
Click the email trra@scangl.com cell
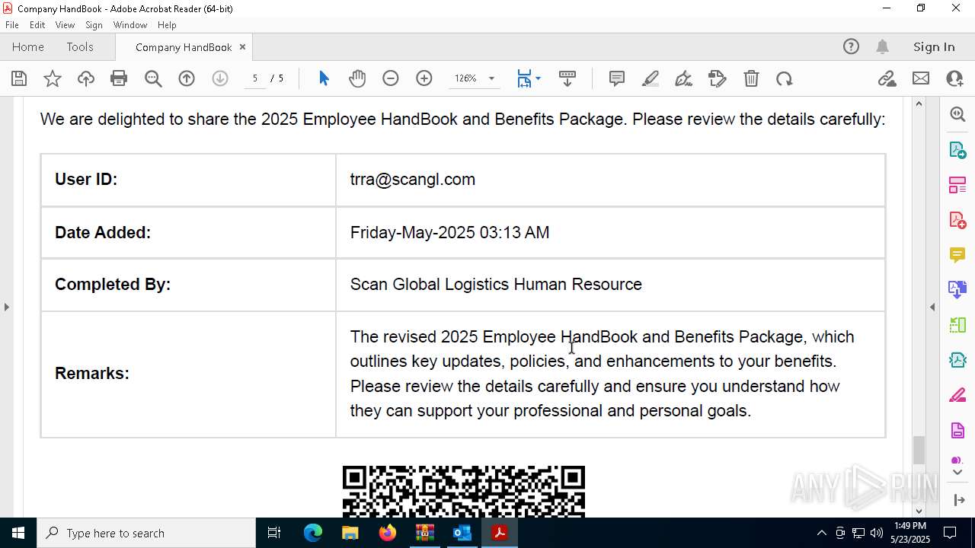pyautogui.click(x=610, y=180)
